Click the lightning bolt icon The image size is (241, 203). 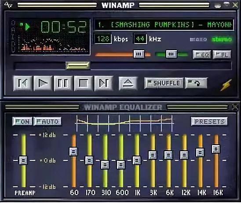226,85
